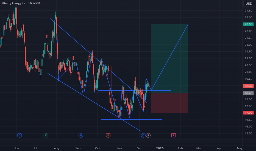Viewport: 256px width, 151px height.
Task: Select the 18.97 current price label
Action: [248, 86]
